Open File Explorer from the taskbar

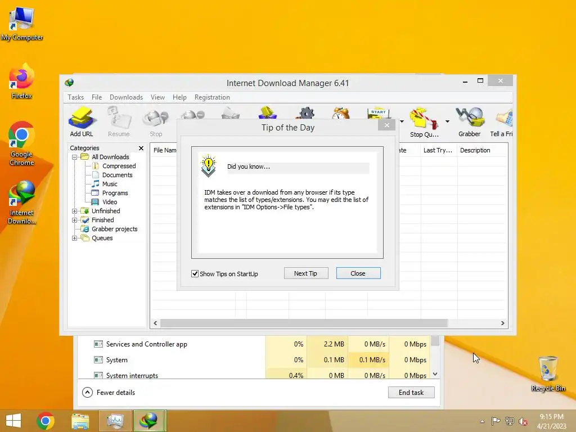point(80,421)
